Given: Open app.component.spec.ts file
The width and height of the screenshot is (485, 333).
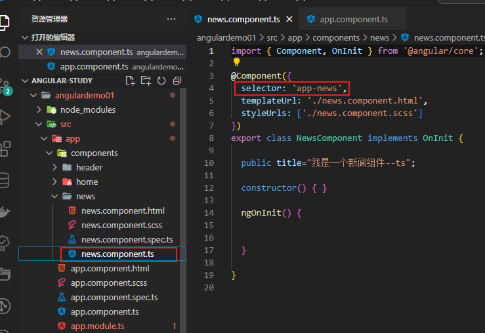Looking at the screenshot, I should point(114,297).
